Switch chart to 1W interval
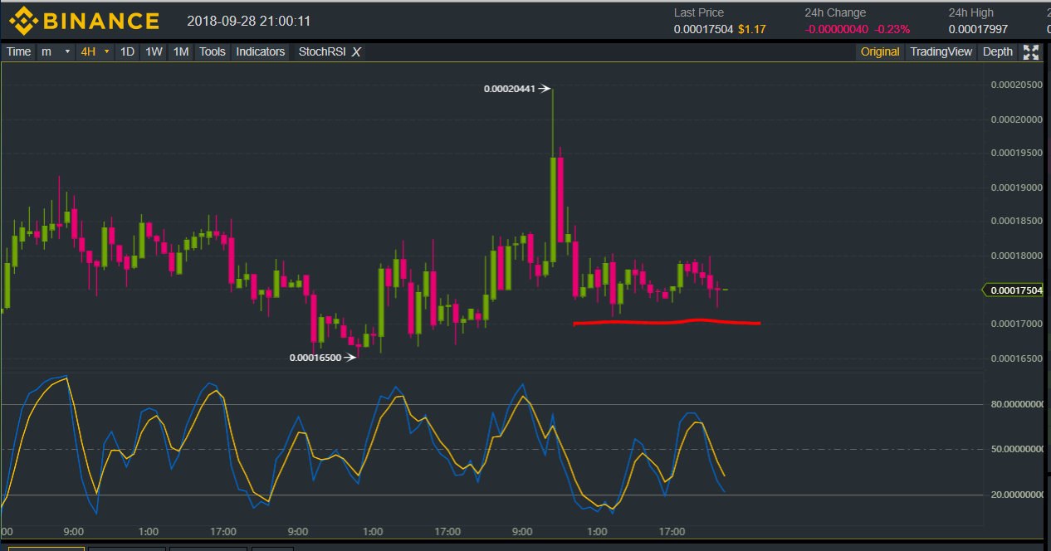Screen dimensions: 1051x551 [154, 51]
